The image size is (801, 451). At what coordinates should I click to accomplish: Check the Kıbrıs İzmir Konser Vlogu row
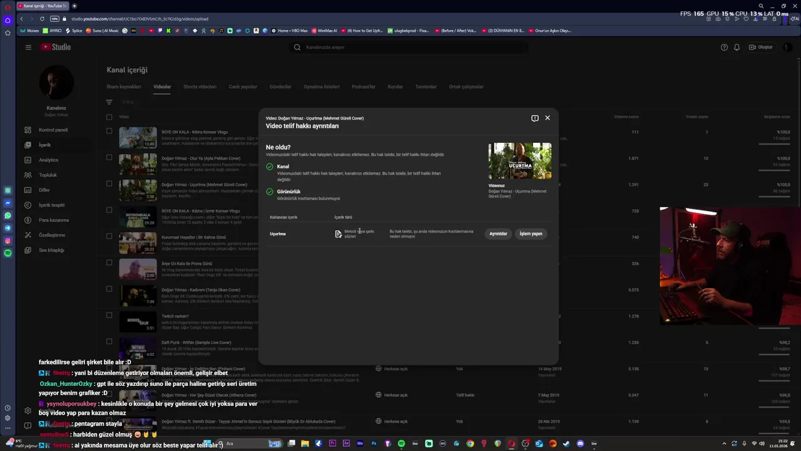click(109, 210)
